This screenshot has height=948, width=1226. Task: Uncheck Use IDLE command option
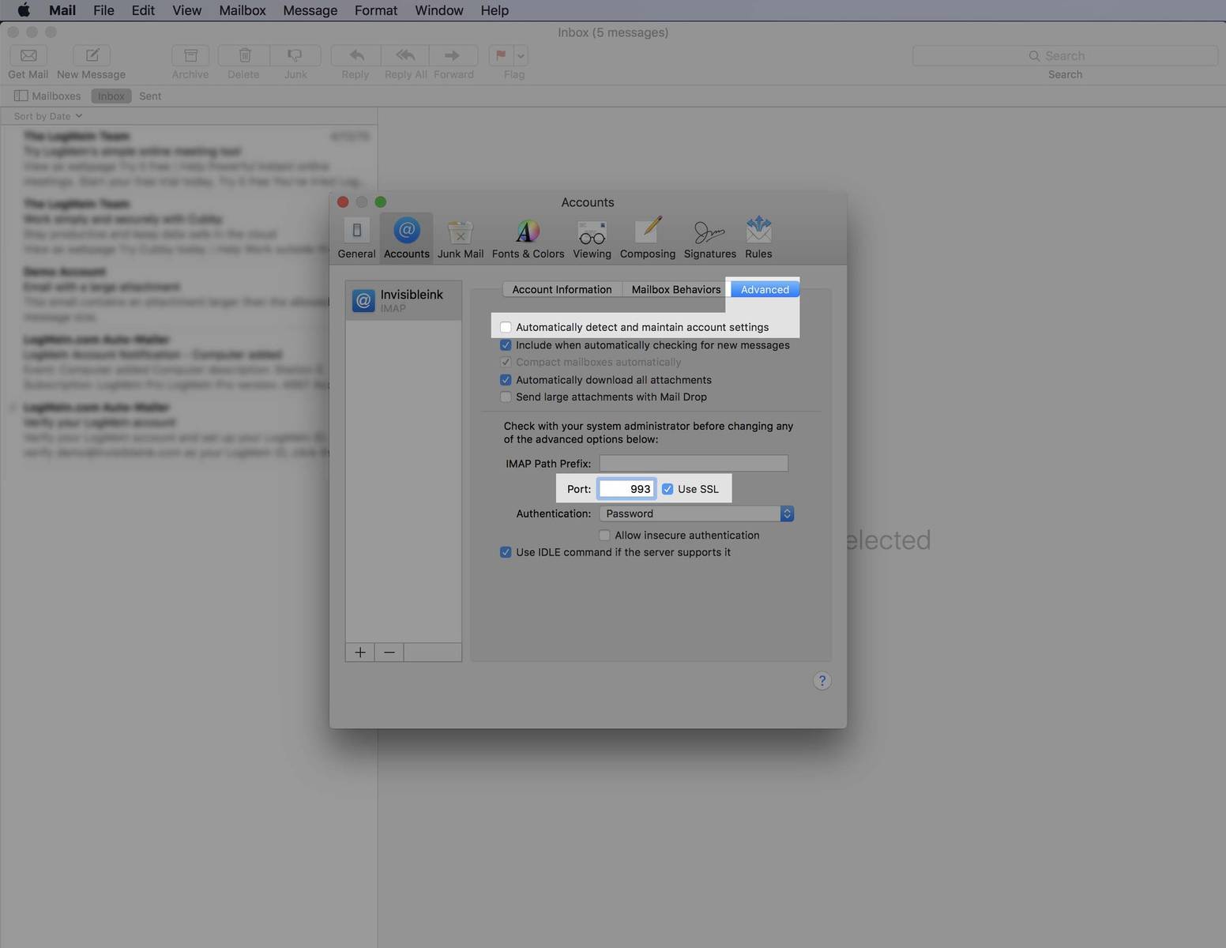[x=506, y=552]
